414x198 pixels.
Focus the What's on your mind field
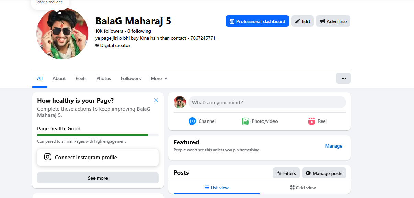267,102
